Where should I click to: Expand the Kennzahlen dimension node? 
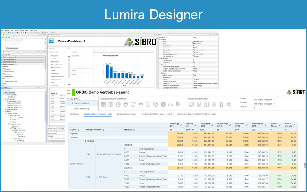50,56
